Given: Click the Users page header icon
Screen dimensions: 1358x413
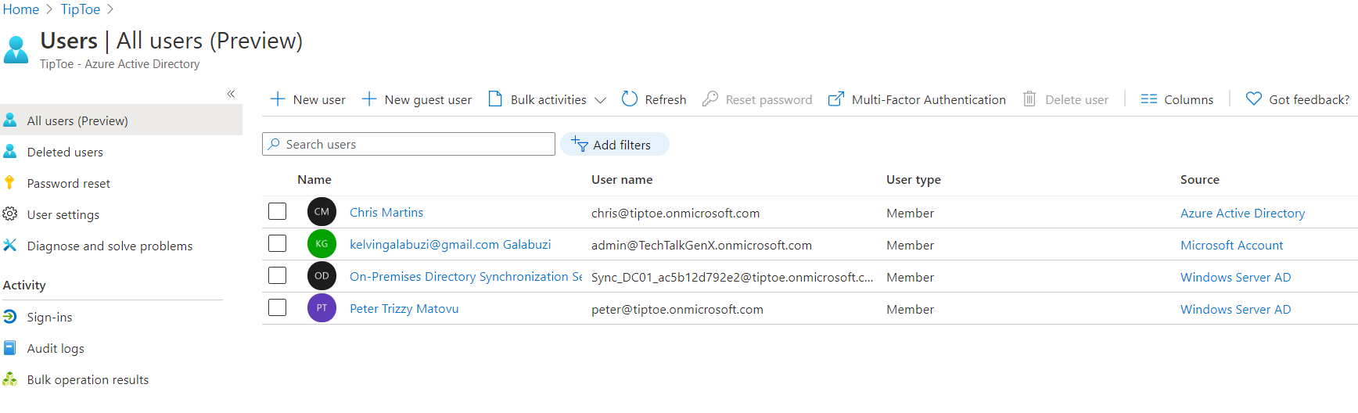Looking at the screenshot, I should pos(16,50).
